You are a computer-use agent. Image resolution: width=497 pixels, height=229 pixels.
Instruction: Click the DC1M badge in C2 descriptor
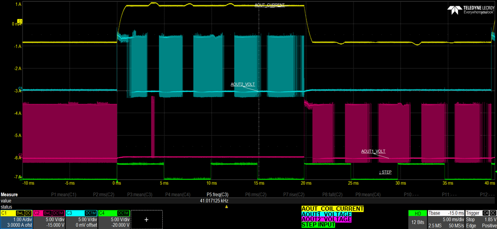(x=58, y=213)
